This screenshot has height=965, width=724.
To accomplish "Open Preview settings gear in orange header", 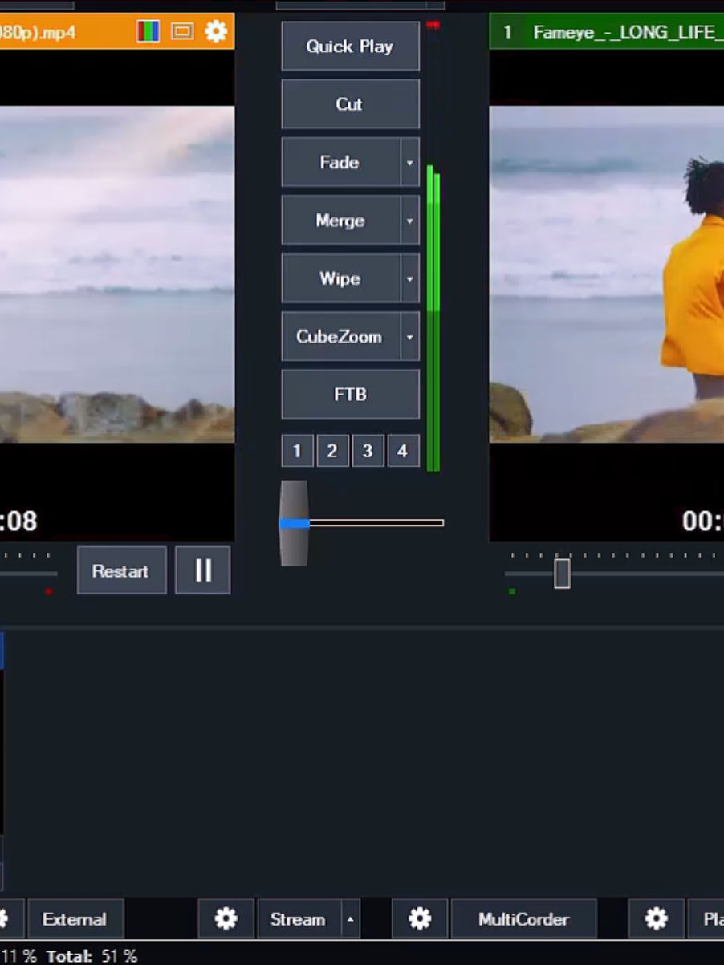I will pos(216,32).
